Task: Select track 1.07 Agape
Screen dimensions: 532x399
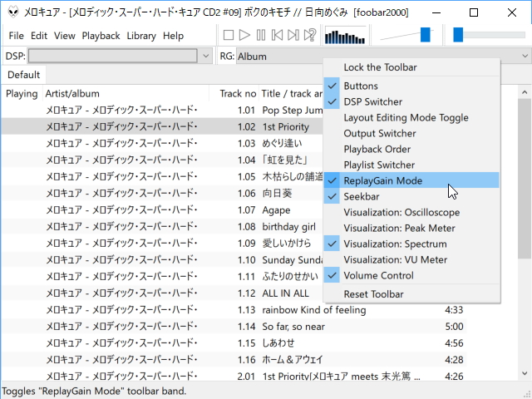Action: pos(162,209)
